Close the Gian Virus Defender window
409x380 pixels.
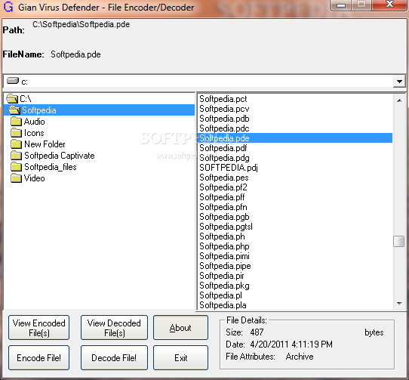pyautogui.click(x=389, y=5)
